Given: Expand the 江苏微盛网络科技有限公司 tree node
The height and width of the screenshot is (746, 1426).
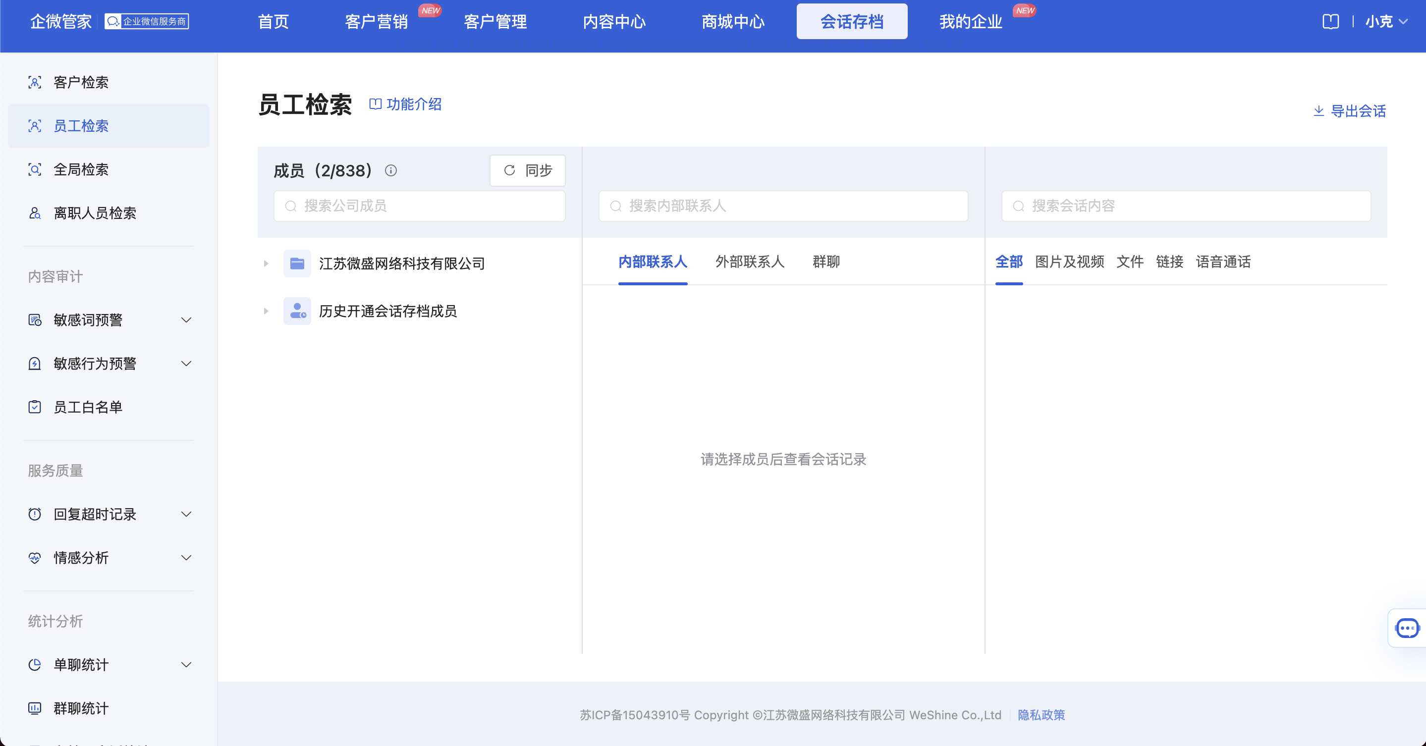Looking at the screenshot, I should (x=266, y=264).
